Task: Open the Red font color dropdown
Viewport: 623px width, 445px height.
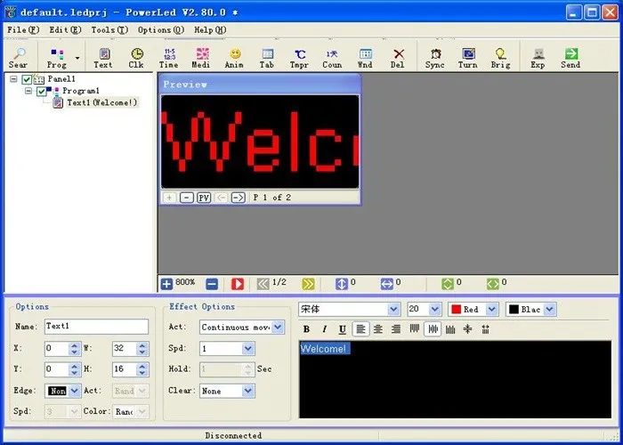Action: click(x=492, y=309)
